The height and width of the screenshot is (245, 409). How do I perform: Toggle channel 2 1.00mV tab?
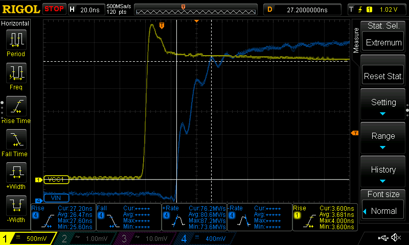coord(85,238)
